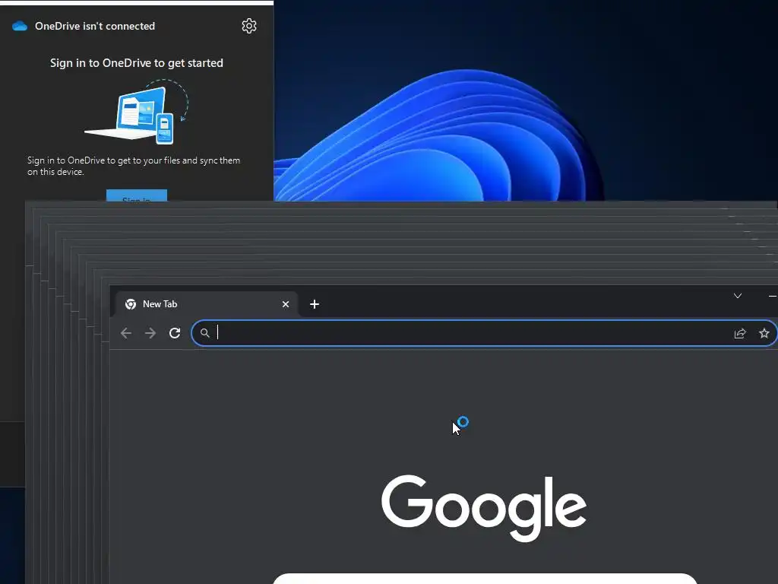Select the New Tab tab
The image size is (778, 584).
[x=207, y=304]
